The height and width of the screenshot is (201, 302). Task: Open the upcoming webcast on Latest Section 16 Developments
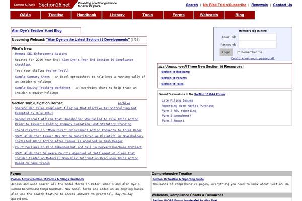tap(88, 40)
